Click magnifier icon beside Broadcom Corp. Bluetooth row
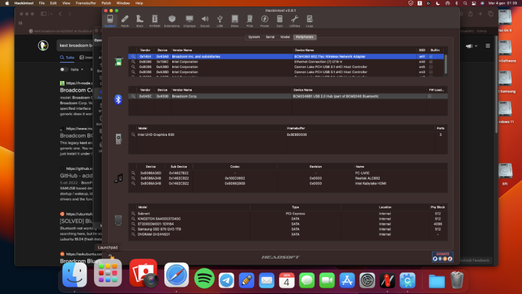522x294 pixels. [133, 96]
